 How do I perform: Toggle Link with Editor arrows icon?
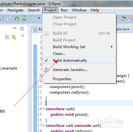[14, 37]
